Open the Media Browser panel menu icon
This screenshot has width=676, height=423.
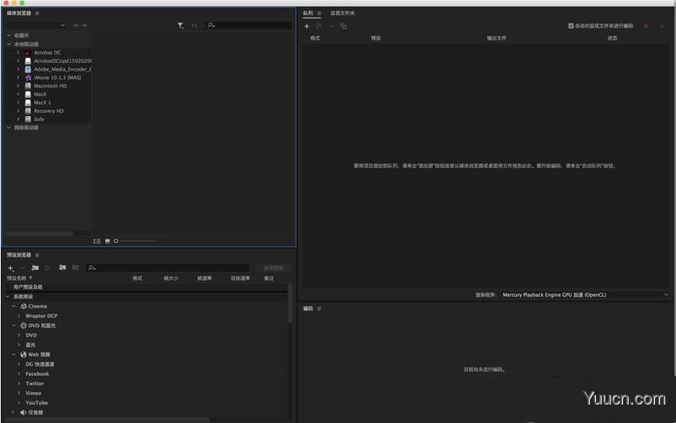click(37, 13)
